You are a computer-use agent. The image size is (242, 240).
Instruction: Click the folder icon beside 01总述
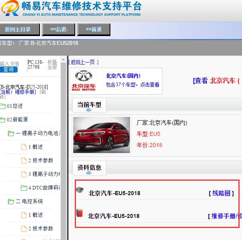pos(3,106)
